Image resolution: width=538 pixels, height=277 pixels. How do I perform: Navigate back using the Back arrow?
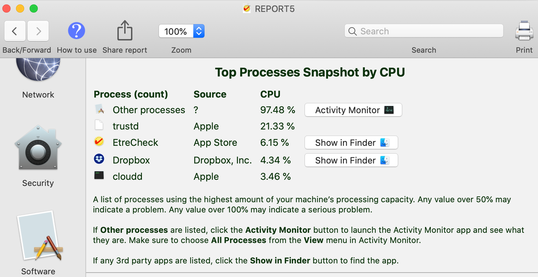[15, 31]
